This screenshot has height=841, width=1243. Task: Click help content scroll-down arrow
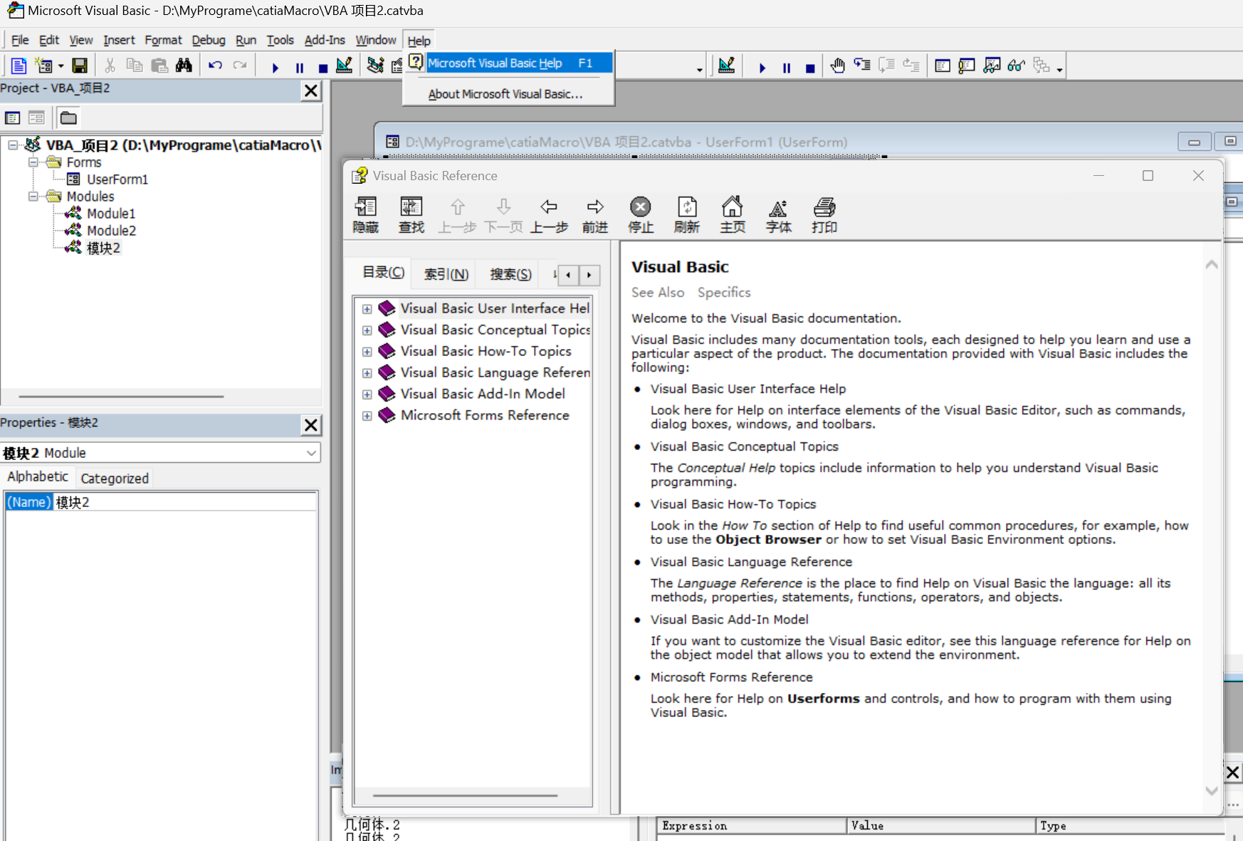click(1212, 790)
